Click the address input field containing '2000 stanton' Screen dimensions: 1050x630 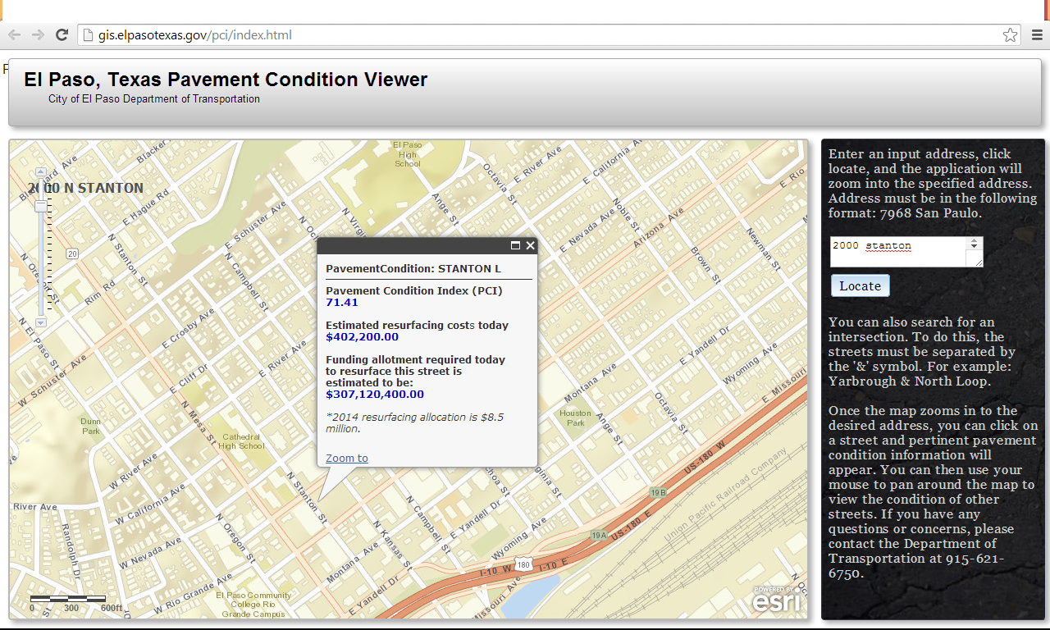point(898,251)
